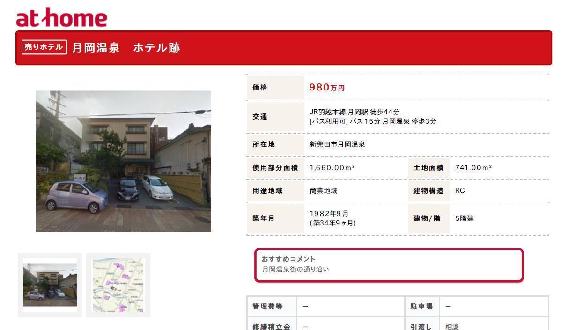Click the price 980万円
The width and height of the screenshot is (568, 330).
(327, 87)
